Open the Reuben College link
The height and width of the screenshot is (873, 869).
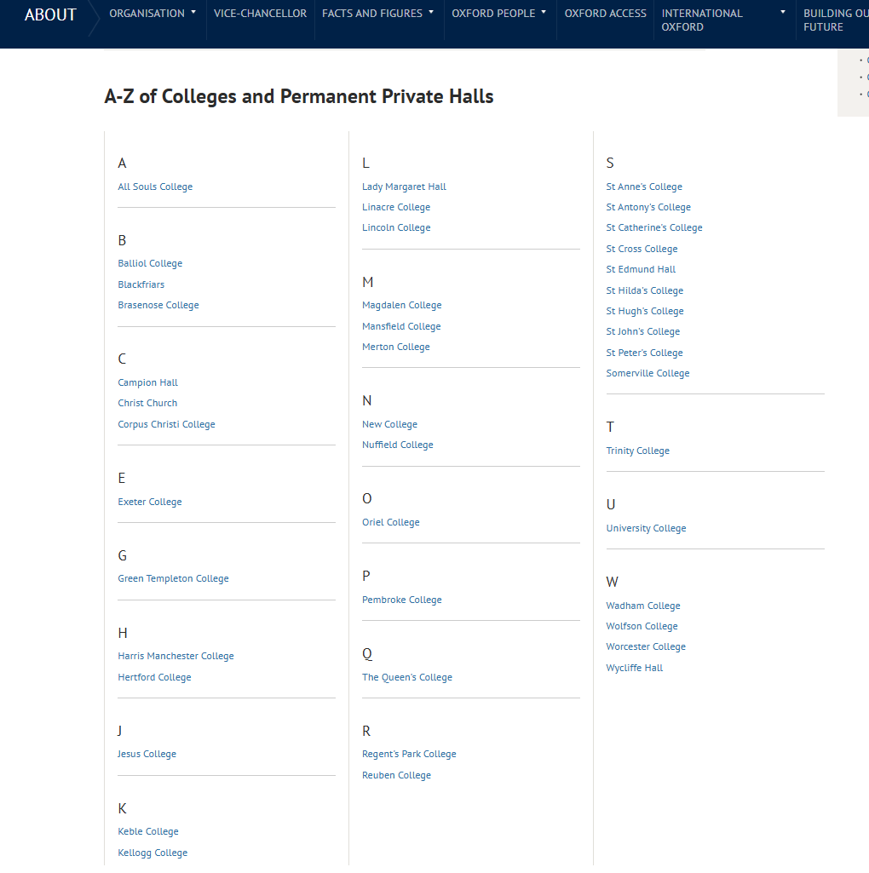click(396, 776)
